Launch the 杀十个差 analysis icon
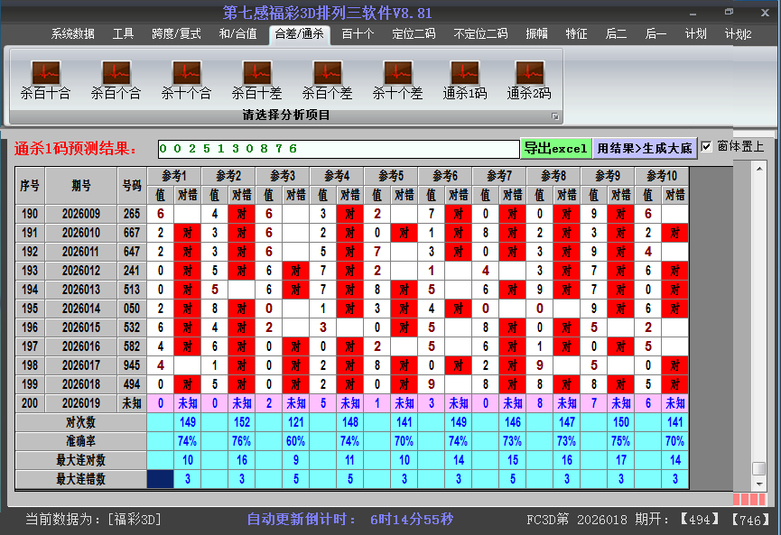Image resolution: width=781 pixels, height=535 pixels. pos(397,73)
